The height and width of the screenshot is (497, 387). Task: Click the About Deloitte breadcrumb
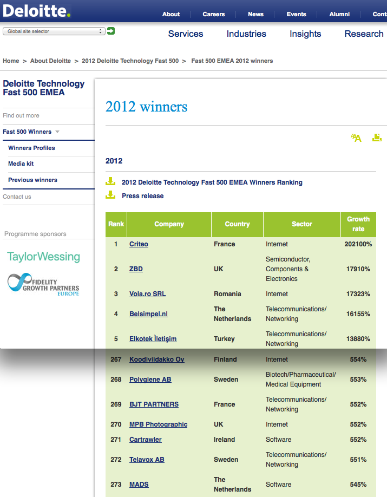click(x=50, y=61)
